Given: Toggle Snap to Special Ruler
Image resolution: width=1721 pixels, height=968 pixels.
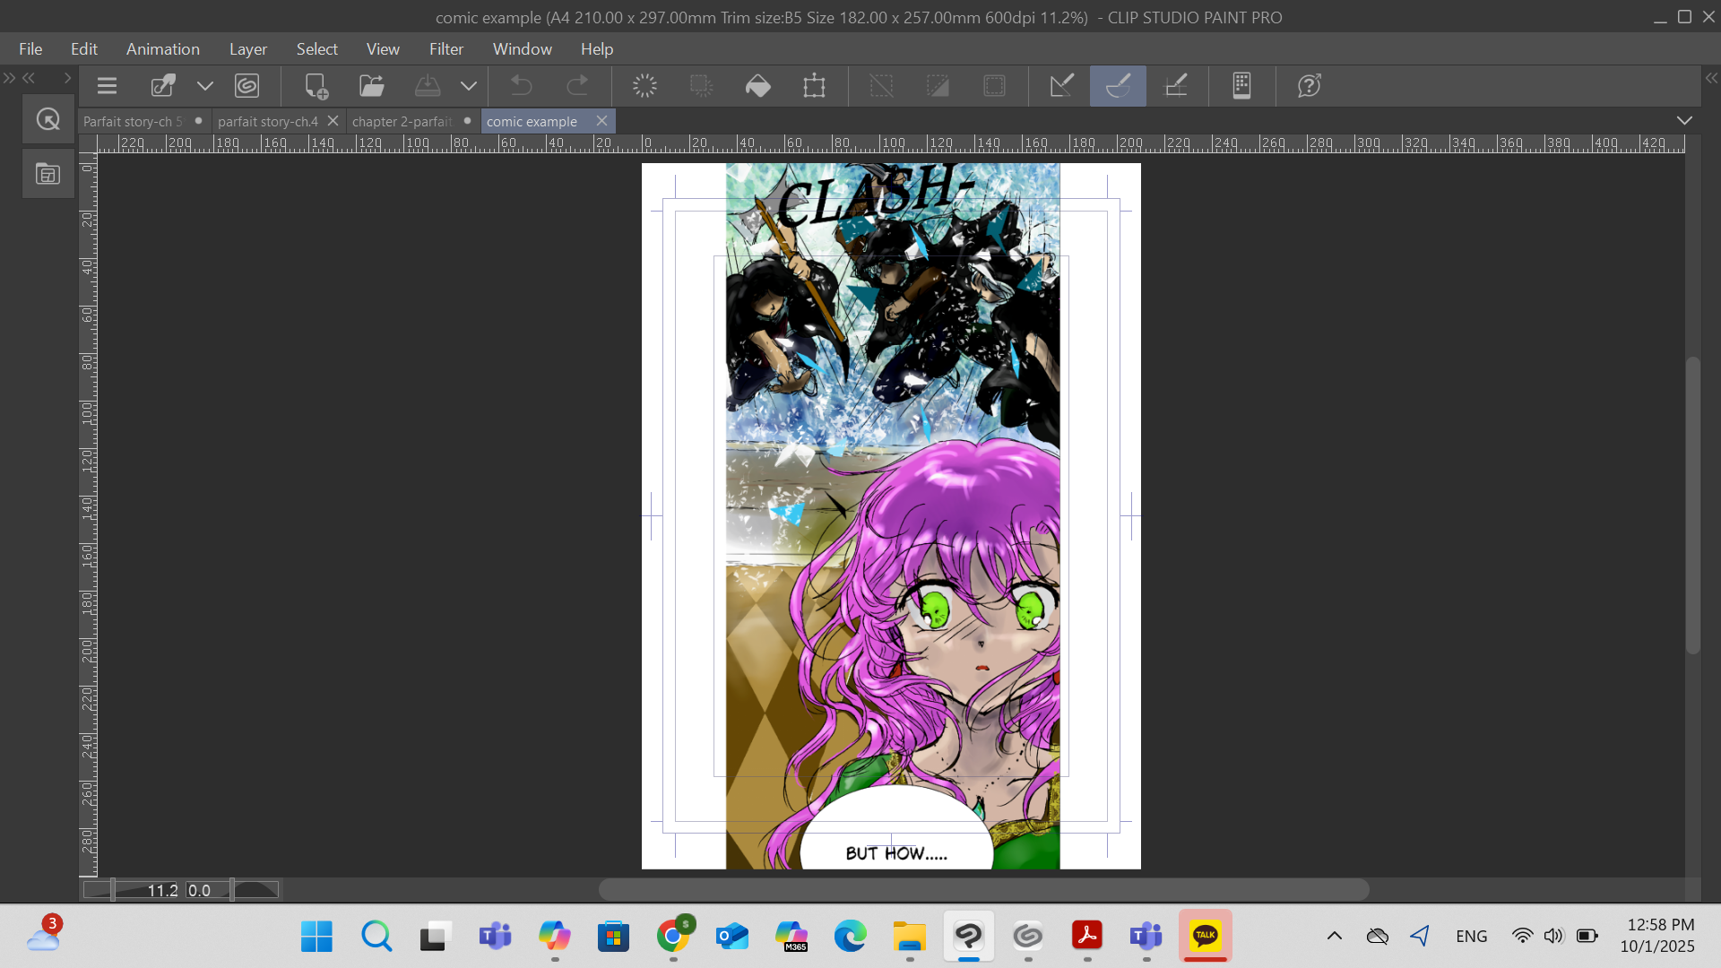Looking at the screenshot, I should tap(1118, 86).
